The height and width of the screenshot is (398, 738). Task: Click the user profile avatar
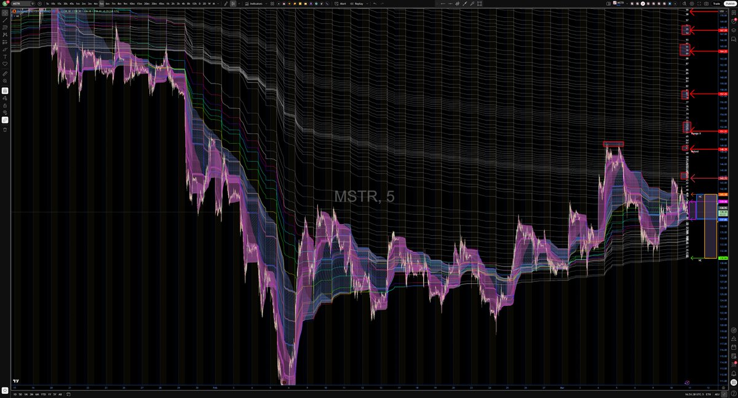(4, 4)
